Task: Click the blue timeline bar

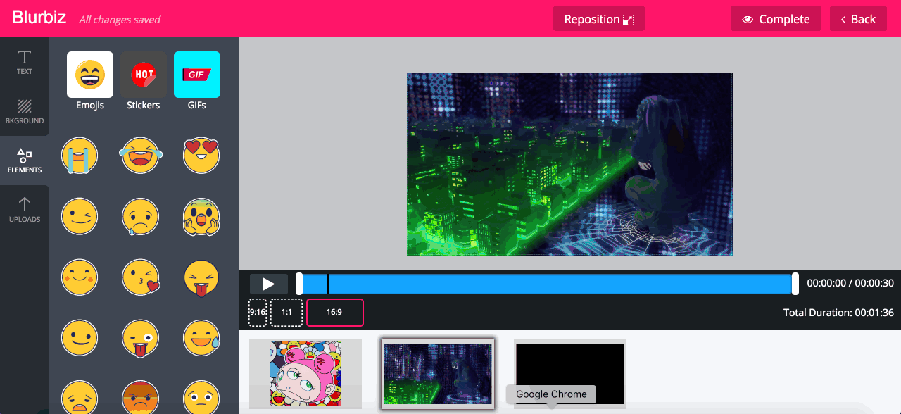Action: [547, 284]
